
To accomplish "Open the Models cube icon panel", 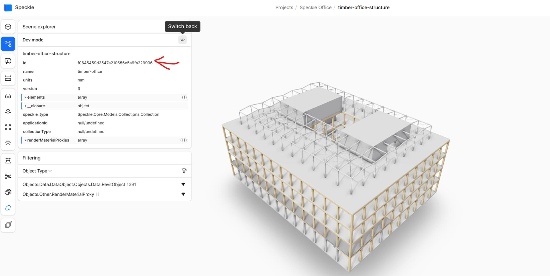I will click(x=8, y=27).
